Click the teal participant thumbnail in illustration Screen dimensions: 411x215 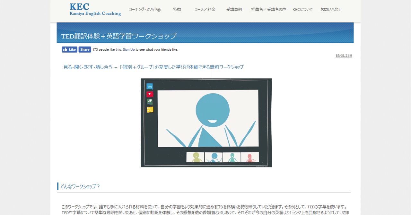(x=232, y=157)
